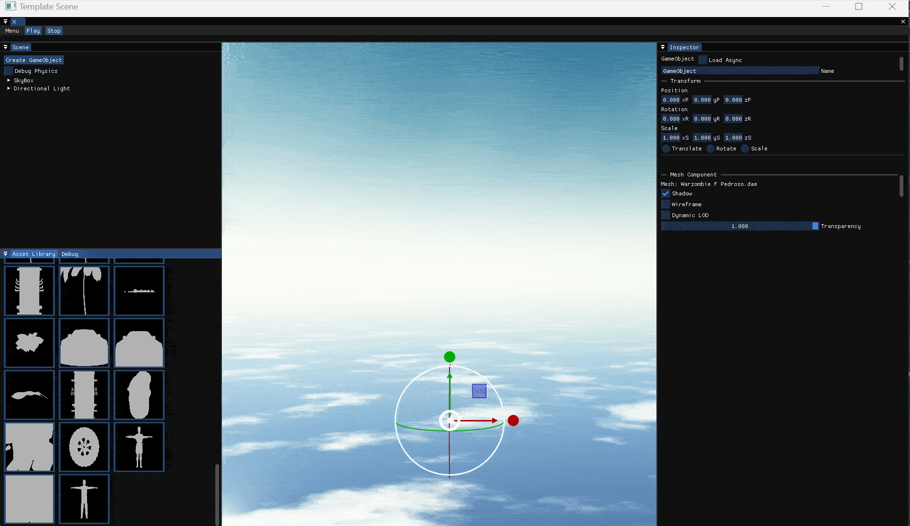Open the Menu item

click(12, 31)
